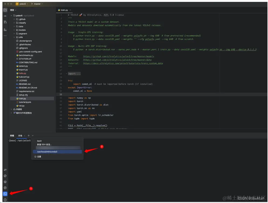268x203 pixels.
Task: Open the Tutorial docs link in docstring
Action: 123,63
